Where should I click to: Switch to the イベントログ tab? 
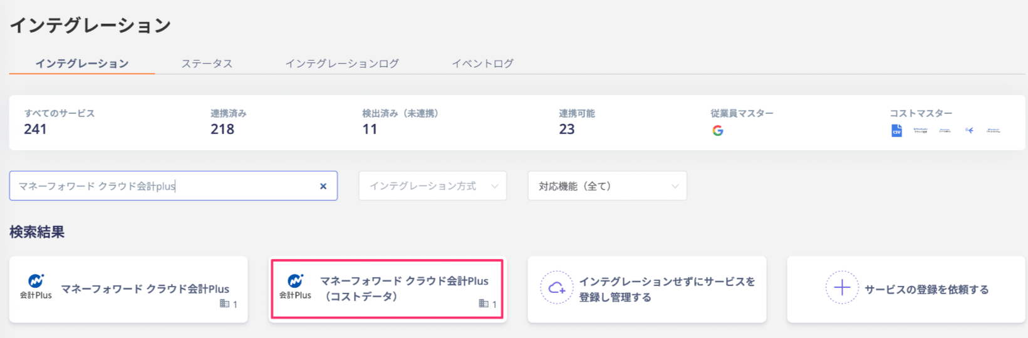[x=483, y=63]
